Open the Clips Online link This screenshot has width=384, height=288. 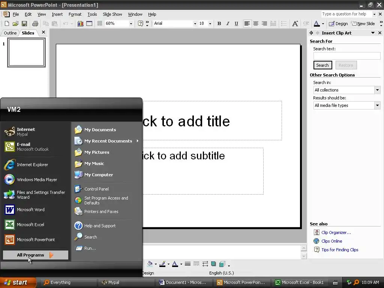point(331,241)
